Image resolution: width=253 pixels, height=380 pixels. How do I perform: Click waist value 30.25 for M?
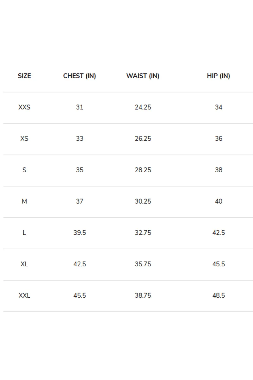pos(143,201)
